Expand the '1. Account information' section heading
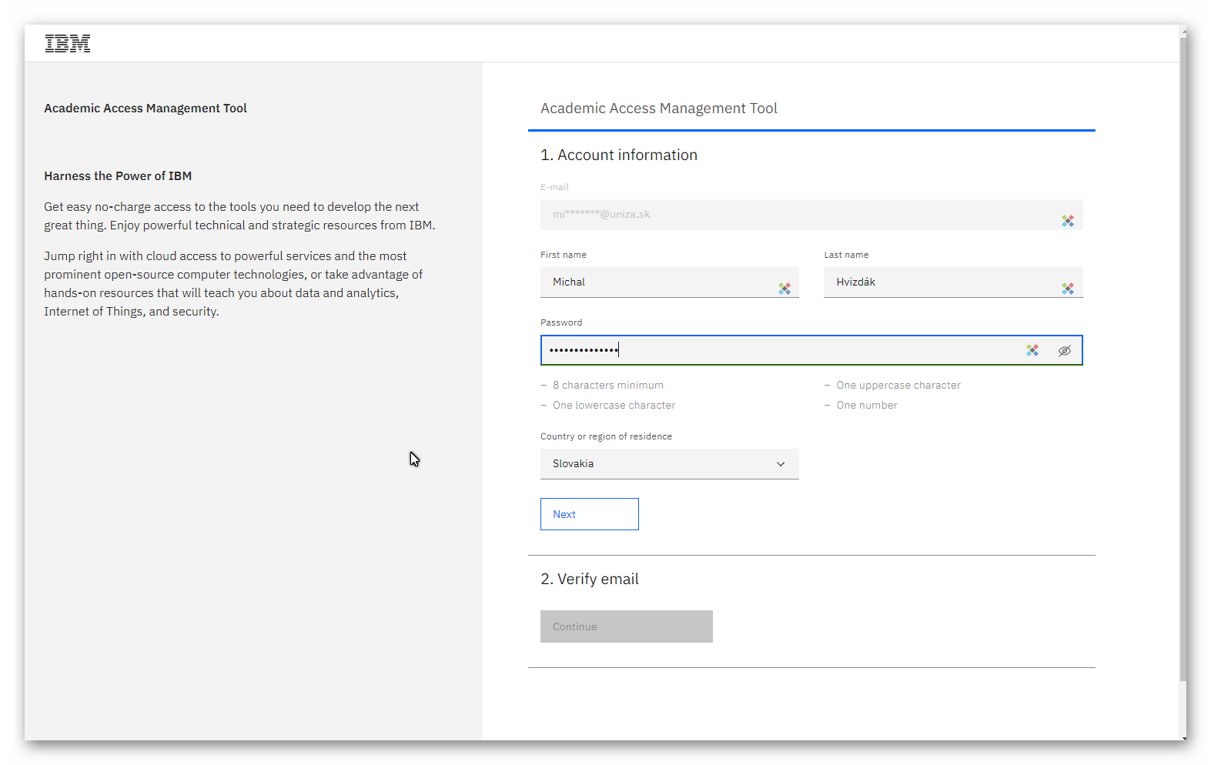The height and width of the screenshot is (765, 1211). (x=619, y=155)
